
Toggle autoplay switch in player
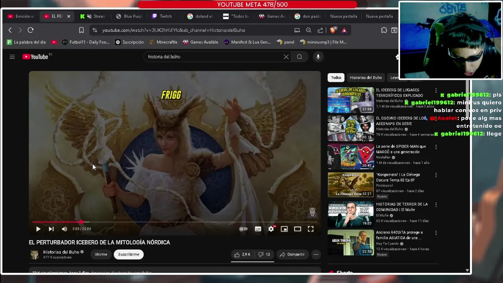244,229
